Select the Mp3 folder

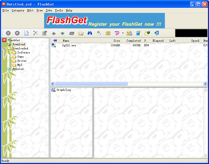click(20, 65)
